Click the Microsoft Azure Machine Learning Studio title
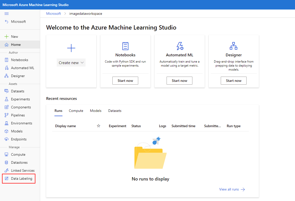Image resolution: width=295 pixels, height=201 pixels. click(x=36, y=5)
